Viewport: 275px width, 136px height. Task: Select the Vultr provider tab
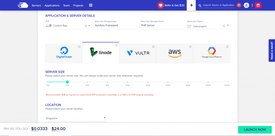pos(138,53)
